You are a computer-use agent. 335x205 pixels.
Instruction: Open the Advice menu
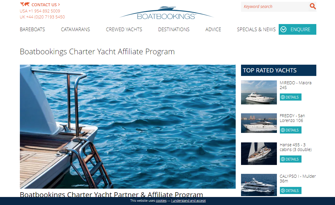[x=213, y=29]
